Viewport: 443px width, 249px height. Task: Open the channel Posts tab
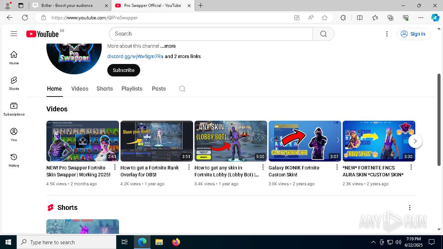pos(159,89)
